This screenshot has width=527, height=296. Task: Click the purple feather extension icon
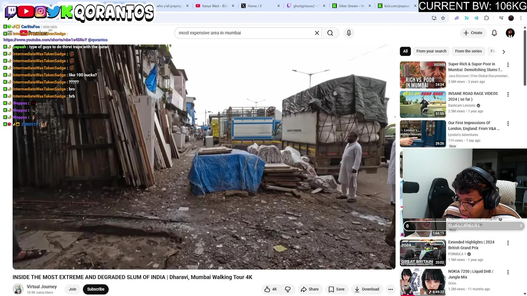pos(457,18)
